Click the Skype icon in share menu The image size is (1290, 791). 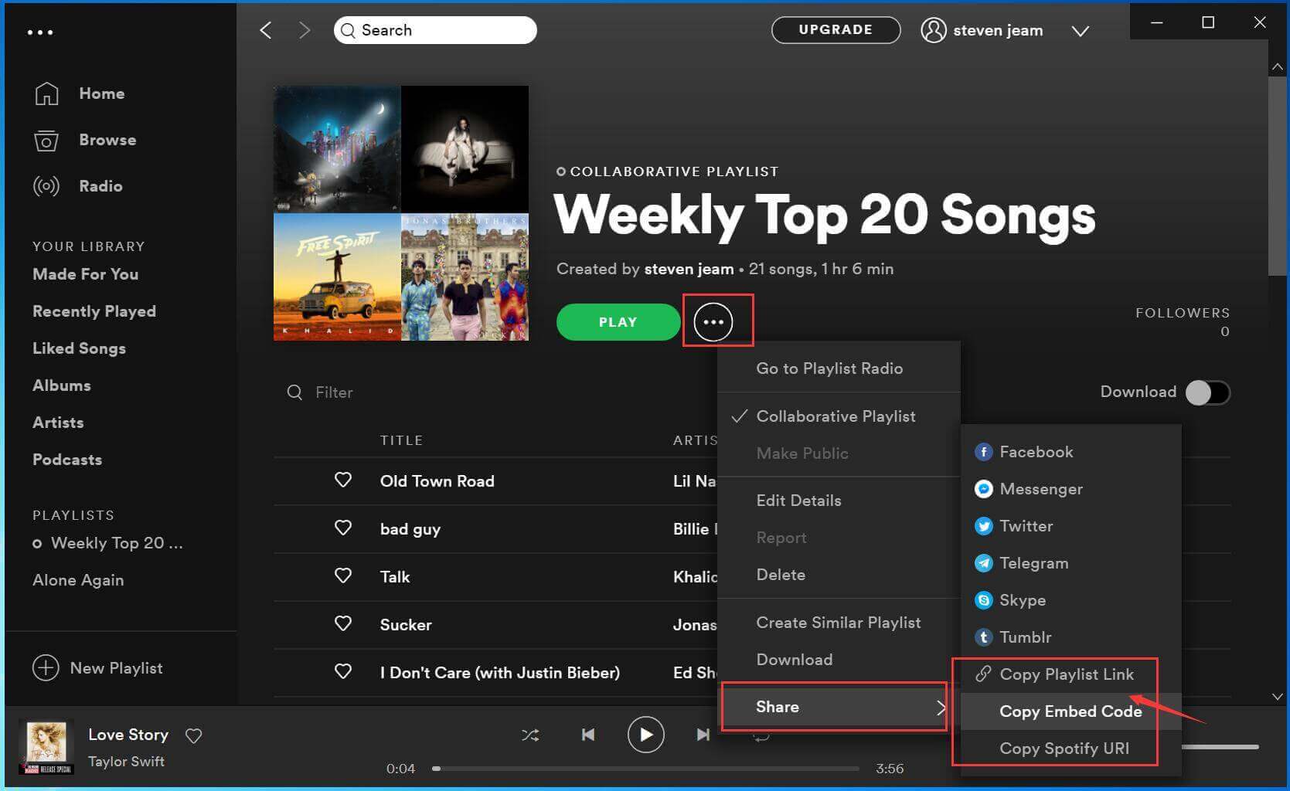click(983, 600)
